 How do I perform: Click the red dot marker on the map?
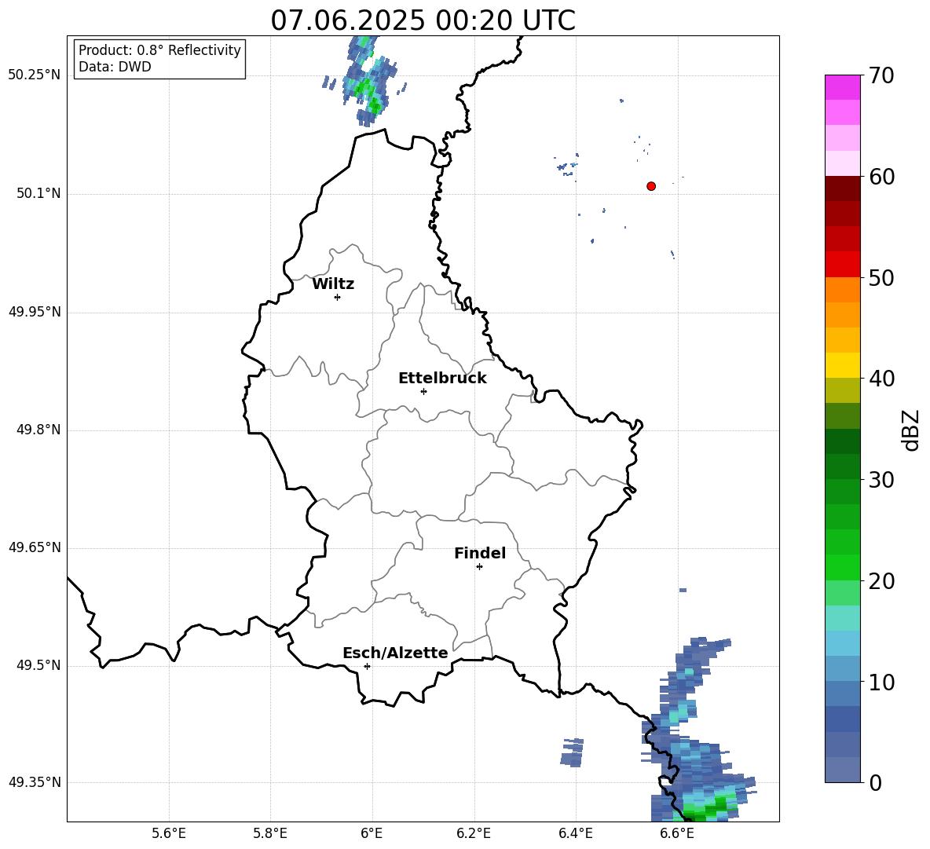pyautogui.click(x=650, y=185)
